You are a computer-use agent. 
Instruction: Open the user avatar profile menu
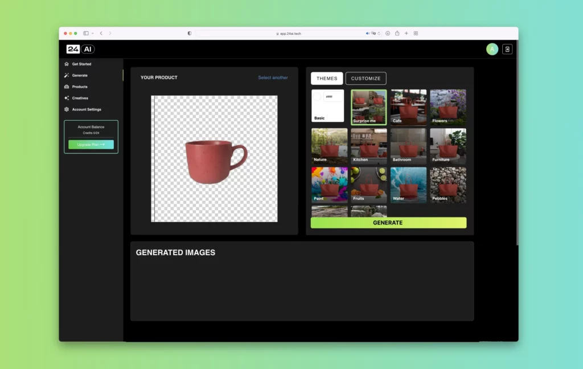pyautogui.click(x=492, y=49)
